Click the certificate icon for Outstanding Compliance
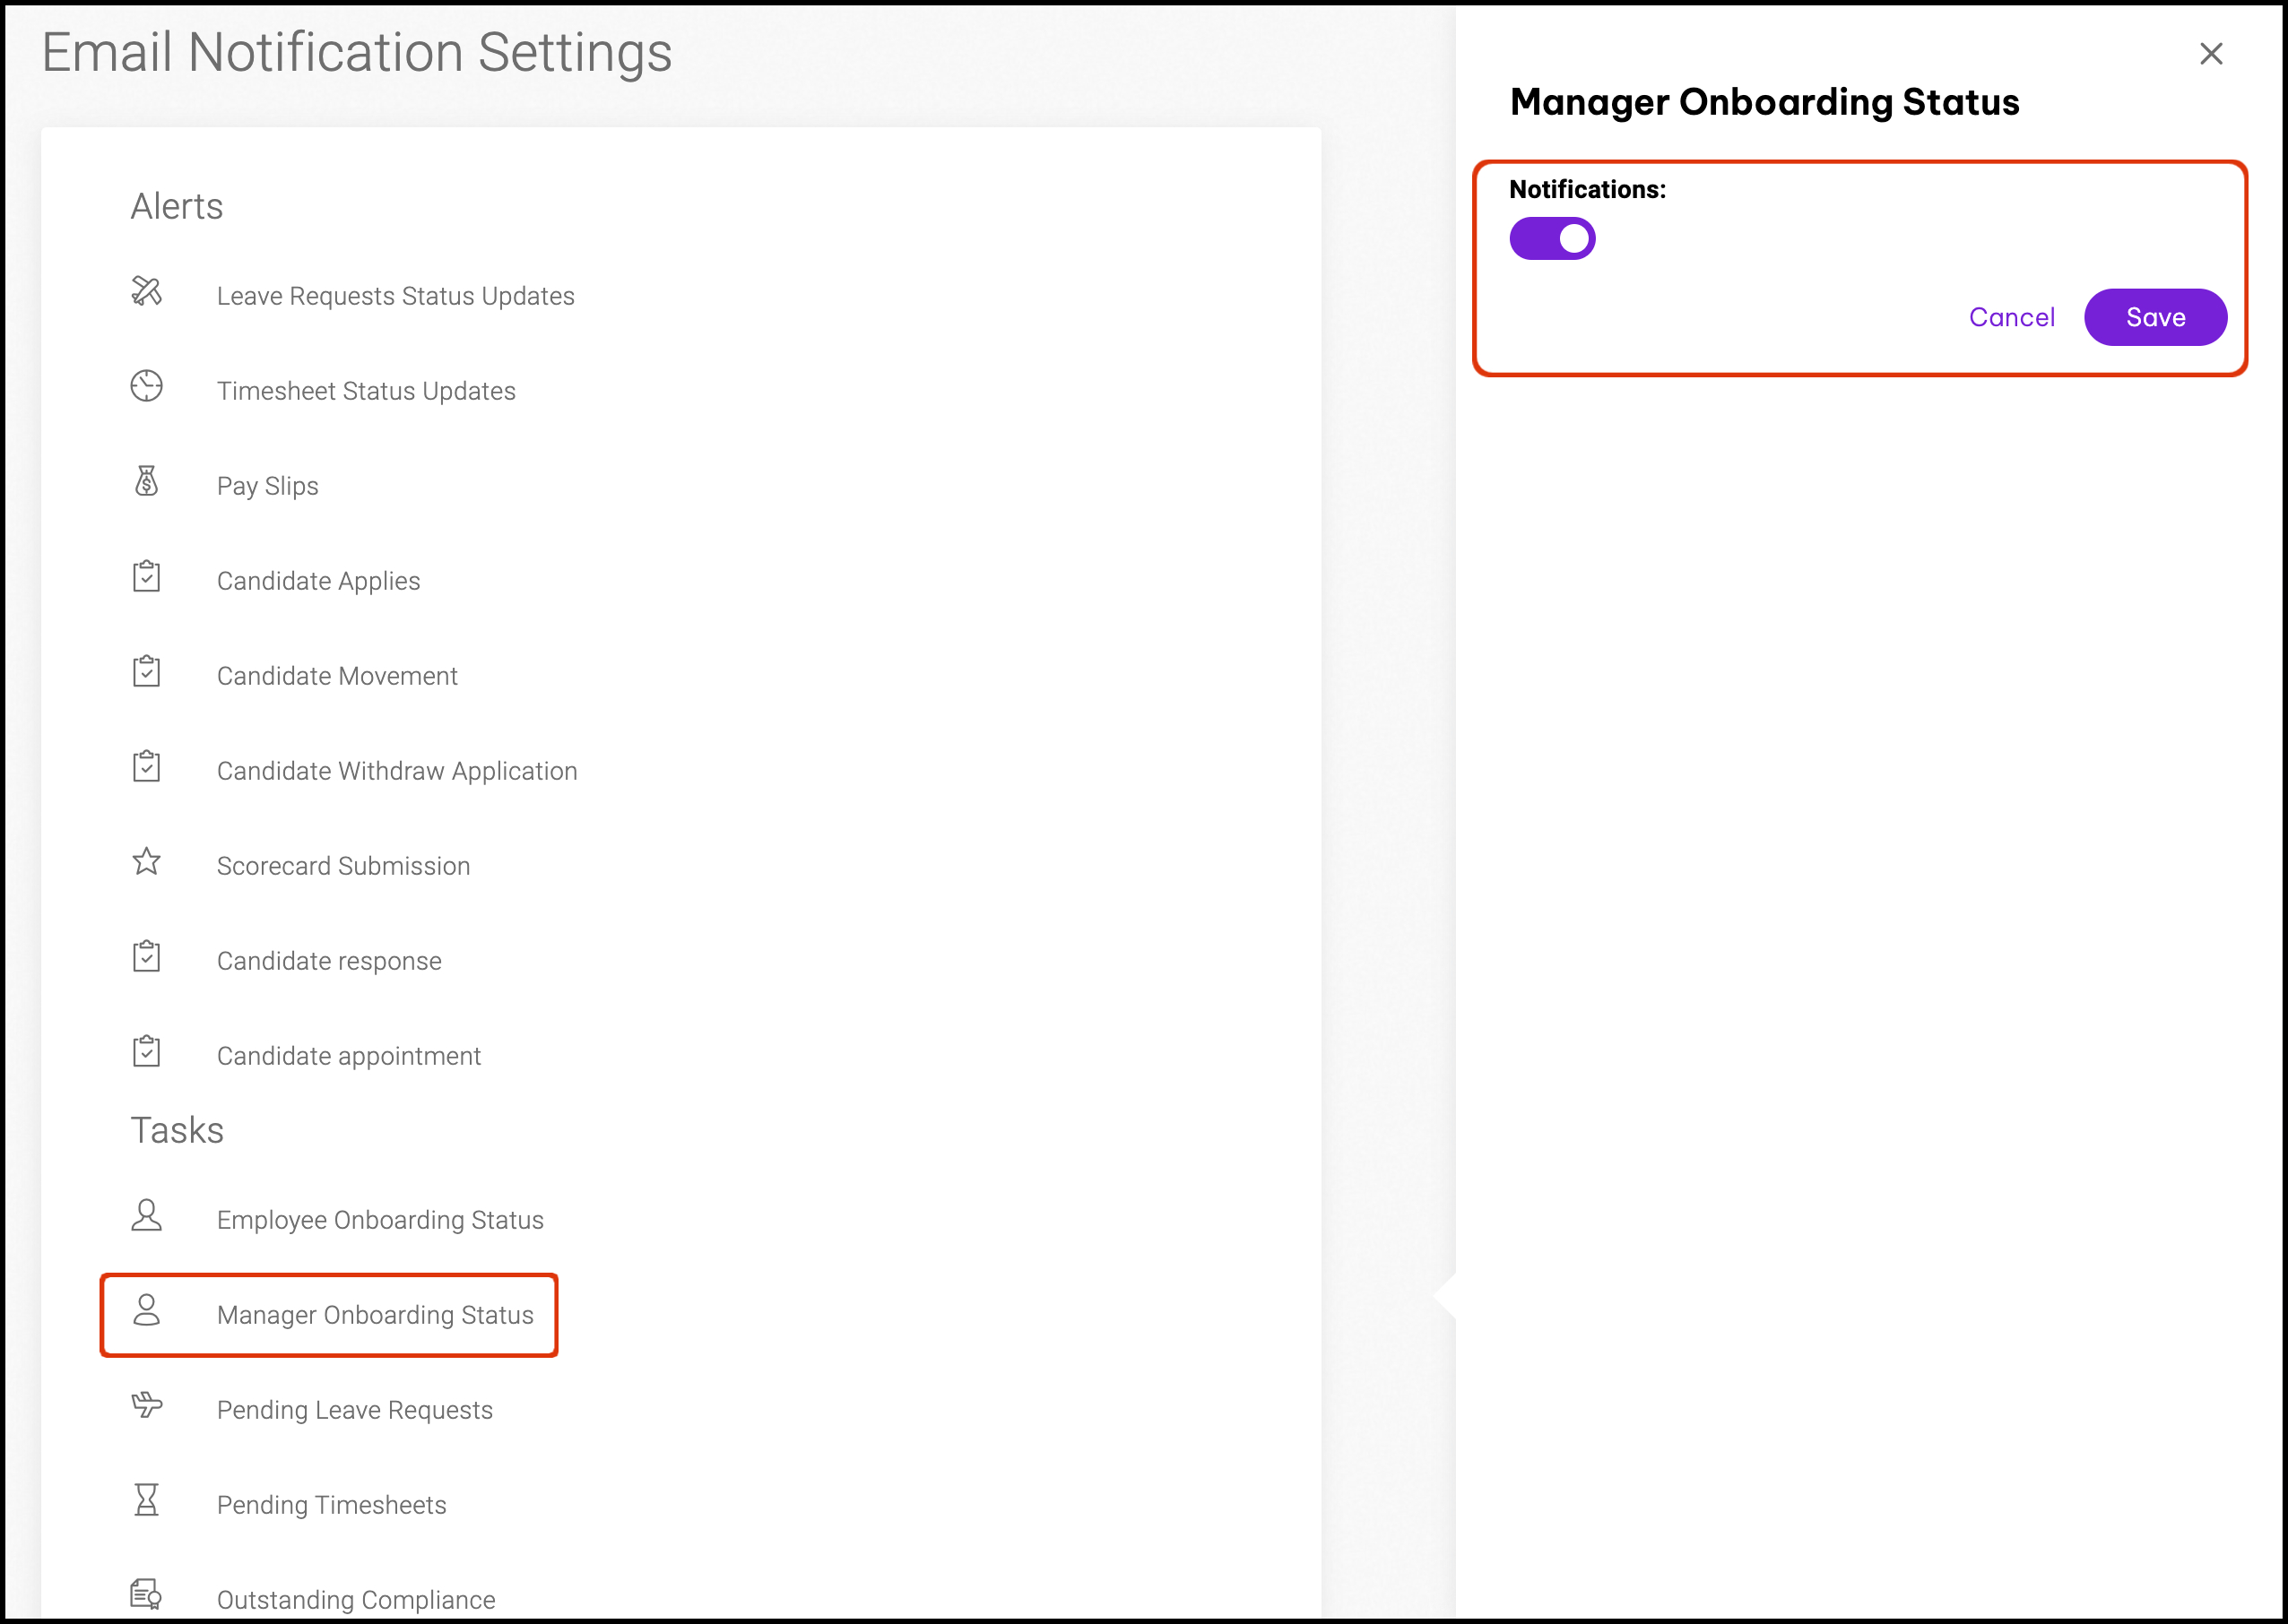Image resolution: width=2288 pixels, height=1624 pixels. (146, 1594)
